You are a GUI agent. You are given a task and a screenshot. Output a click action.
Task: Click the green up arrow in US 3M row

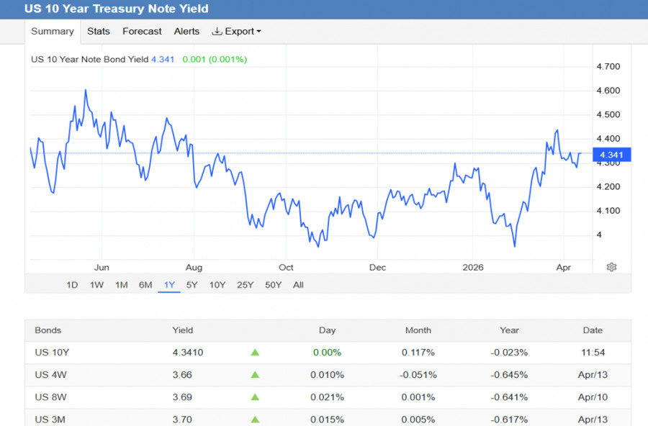(255, 420)
